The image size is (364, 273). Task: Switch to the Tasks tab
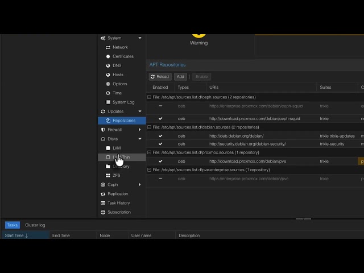pyautogui.click(x=13, y=225)
